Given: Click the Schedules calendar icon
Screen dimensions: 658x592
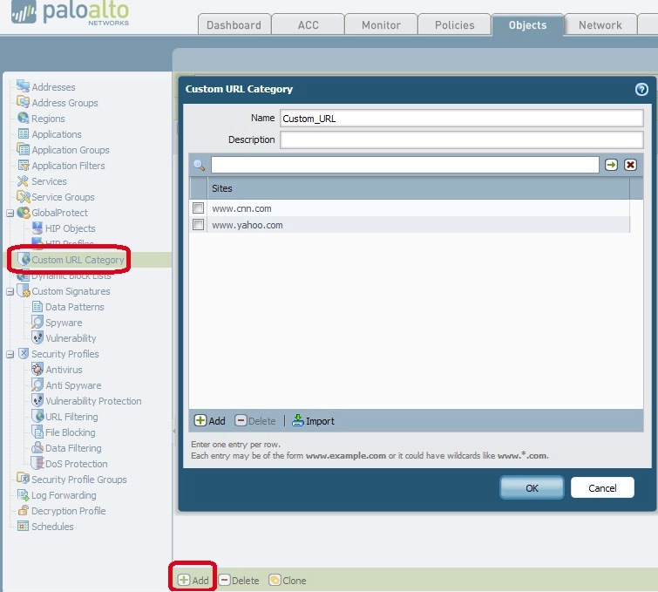Looking at the screenshot, I should [x=23, y=526].
